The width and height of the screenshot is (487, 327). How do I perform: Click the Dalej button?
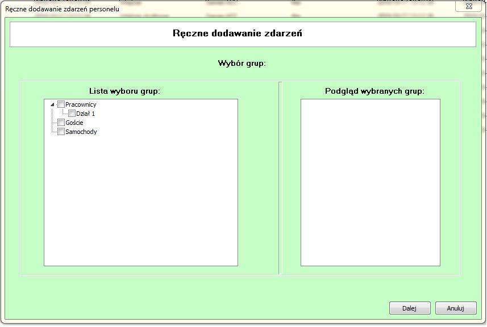pyautogui.click(x=410, y=308)
